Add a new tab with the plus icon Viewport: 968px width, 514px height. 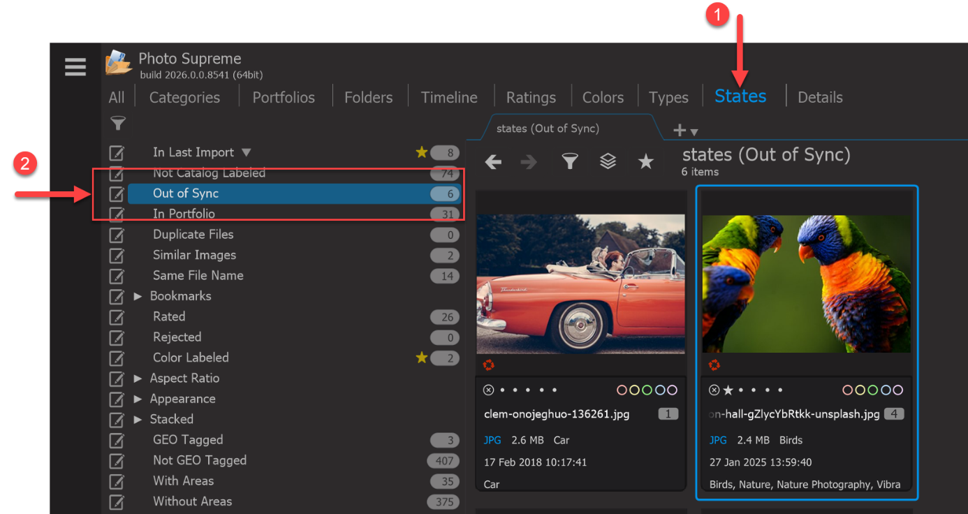(x=680, y=130)
